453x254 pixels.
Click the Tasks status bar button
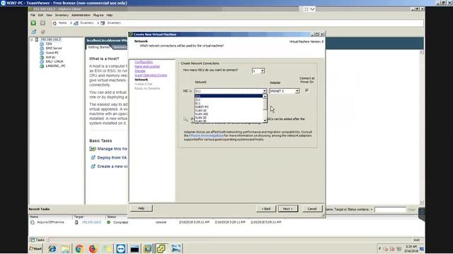pyautogui.click(x=38, y=240)
